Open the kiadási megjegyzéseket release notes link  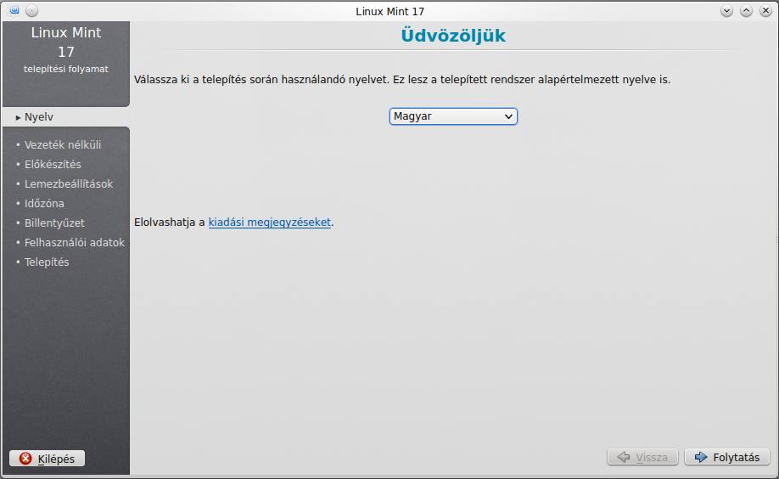[x=269, y=223]
